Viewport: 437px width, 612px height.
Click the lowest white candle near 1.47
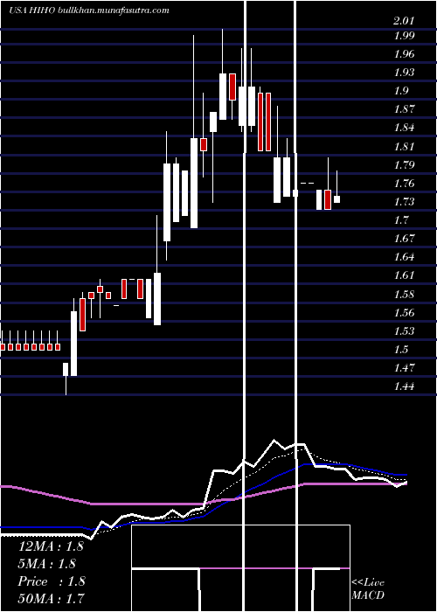[66, 369]
